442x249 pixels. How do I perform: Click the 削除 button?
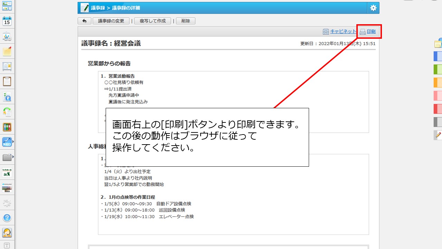click(x=185, y=21)
